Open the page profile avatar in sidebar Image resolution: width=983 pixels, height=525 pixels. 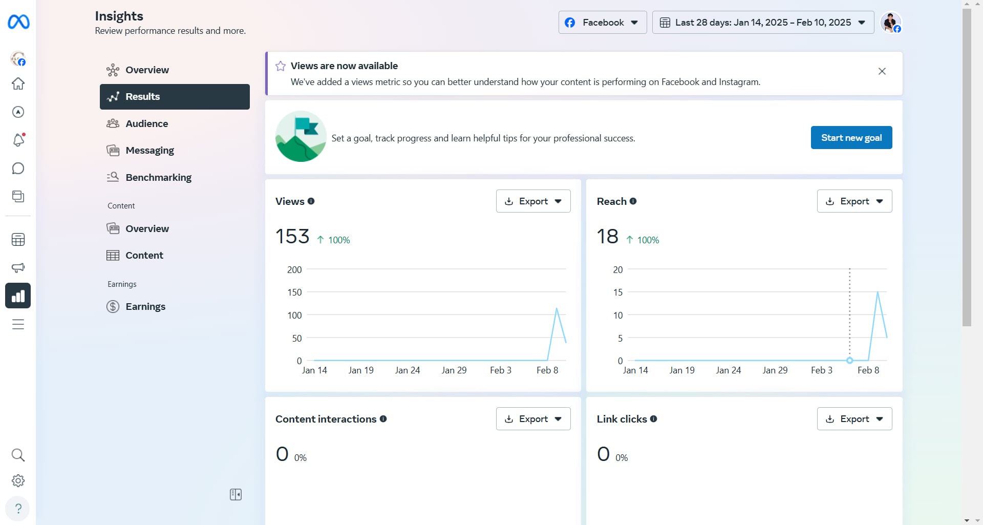coord(18,59)
